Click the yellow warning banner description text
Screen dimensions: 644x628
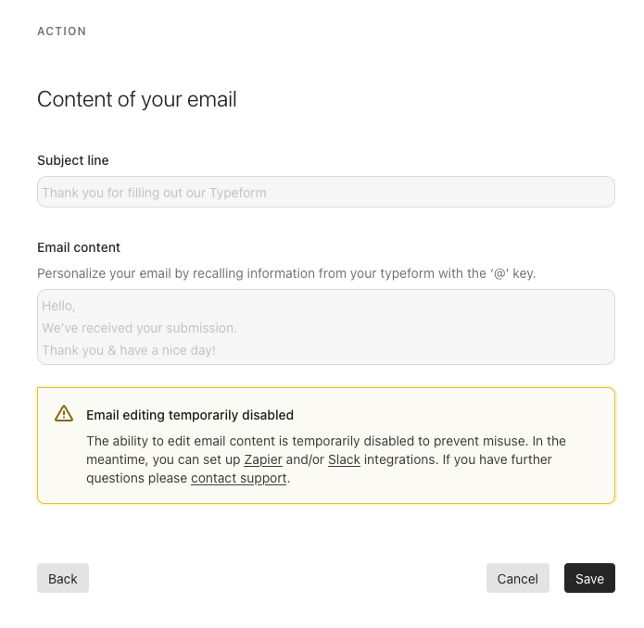click(326, 459)
